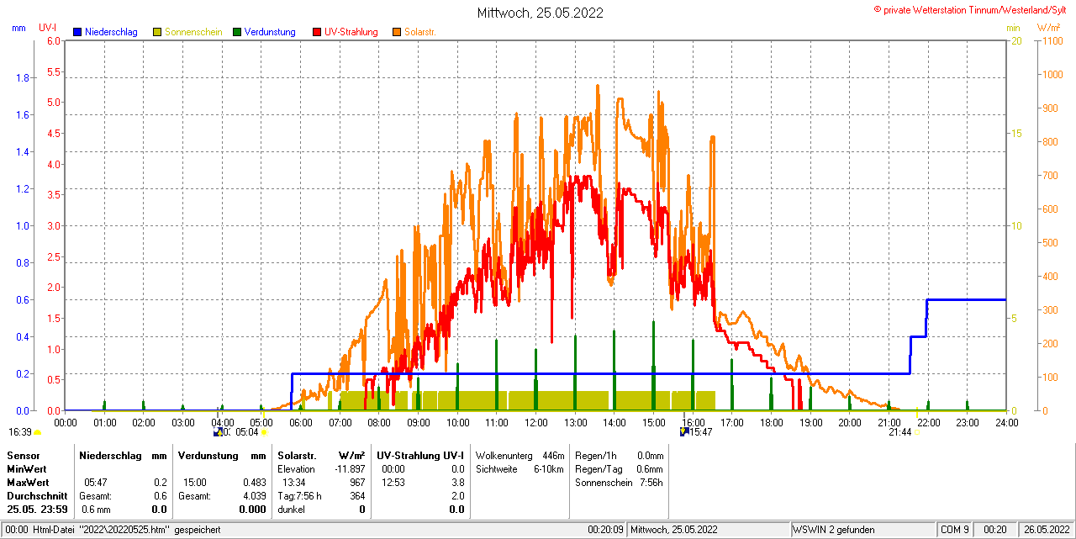Click the moon icon below 04:00
Image resolution: width=1076 pixels, height=539 pixels.
coord(217,432)
